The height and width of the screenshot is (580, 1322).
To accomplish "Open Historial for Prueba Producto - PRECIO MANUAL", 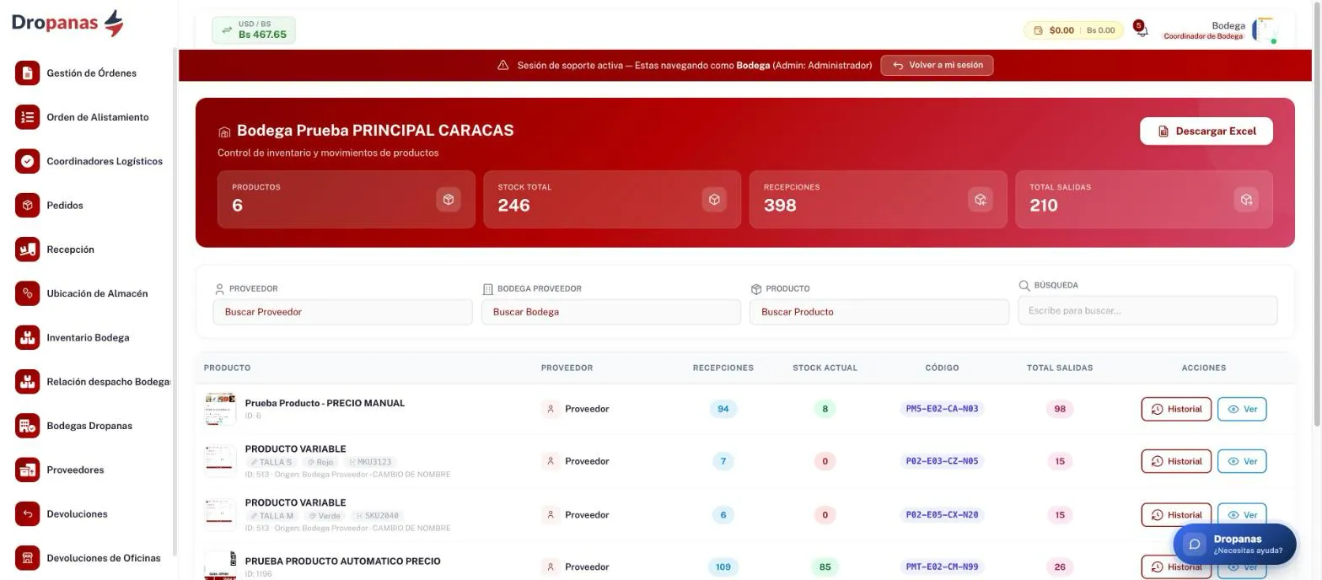I will pos(1176,409).
